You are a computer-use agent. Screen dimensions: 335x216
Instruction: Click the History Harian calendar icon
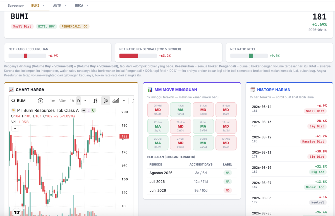(x=253, y=90)
